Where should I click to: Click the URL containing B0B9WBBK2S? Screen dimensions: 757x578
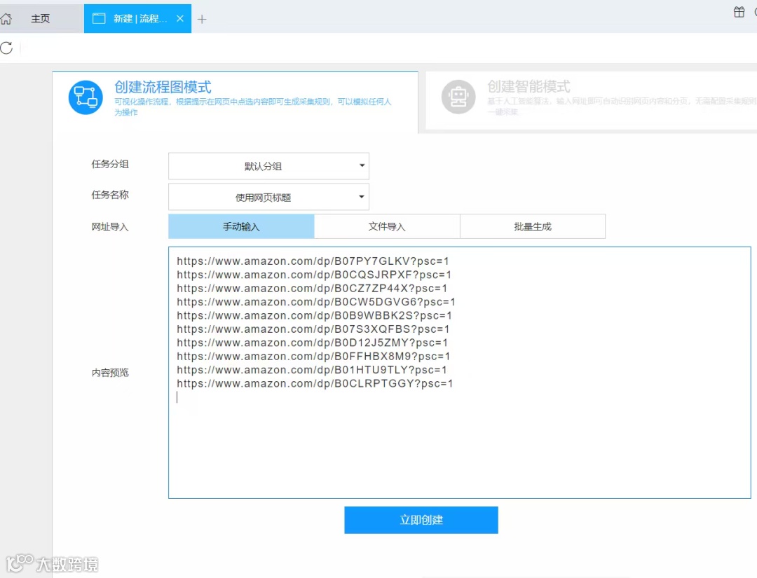(x=314, y=315)
